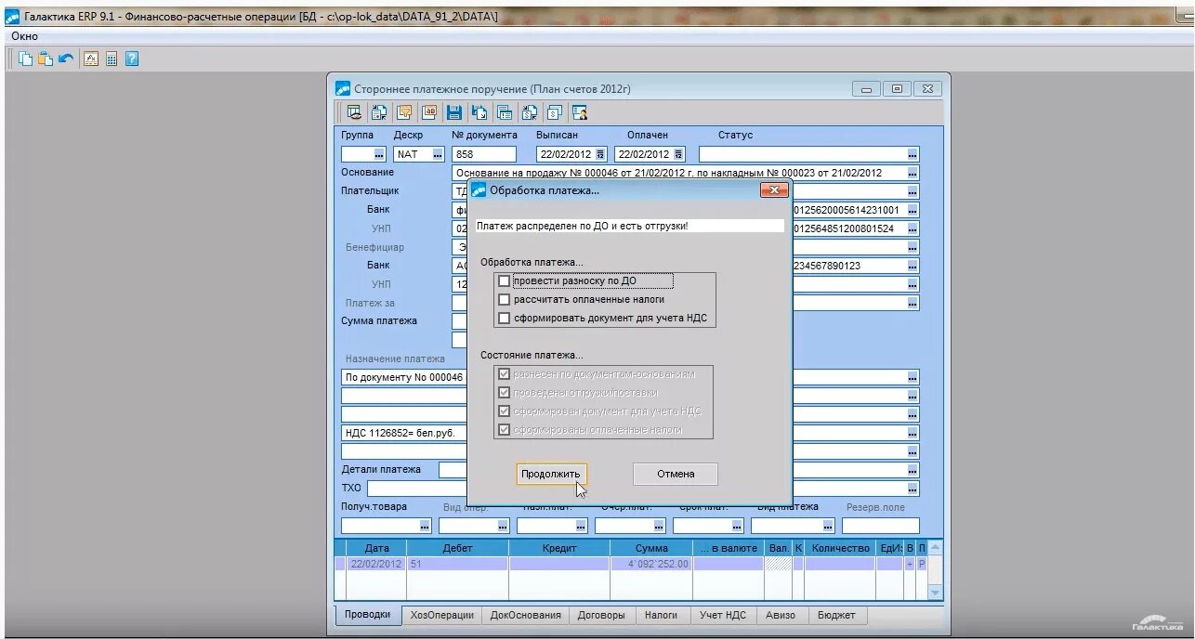The height and width of the screenshot is (639, 1195).
Task: Click the Продолжить button
Action: coord(551,474)
